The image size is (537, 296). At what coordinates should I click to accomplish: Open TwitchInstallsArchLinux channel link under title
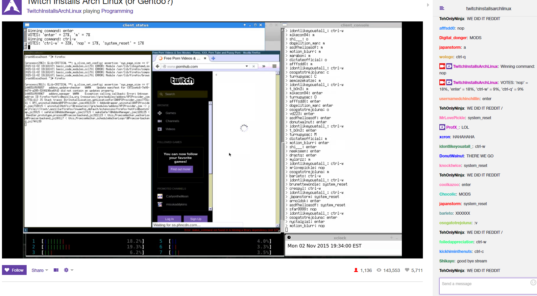(x=54, y=11)
